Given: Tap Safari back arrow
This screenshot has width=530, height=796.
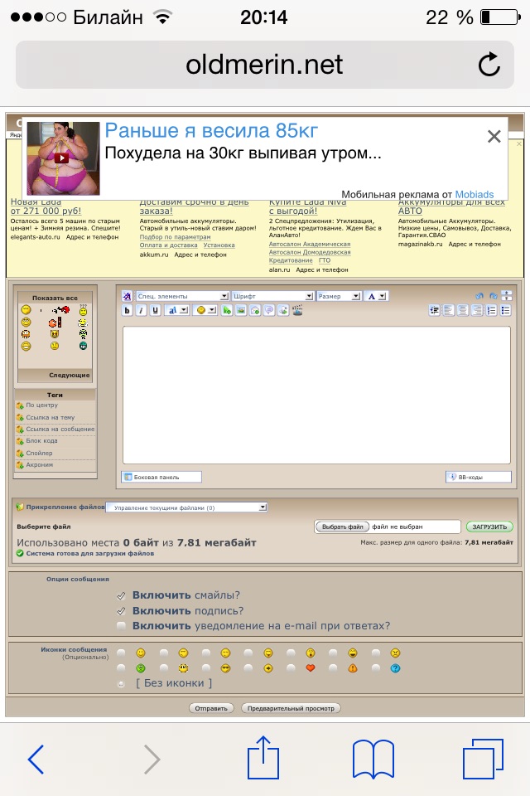Looking at the screenshot, I should pyautogui.click(x=36, y=759).
